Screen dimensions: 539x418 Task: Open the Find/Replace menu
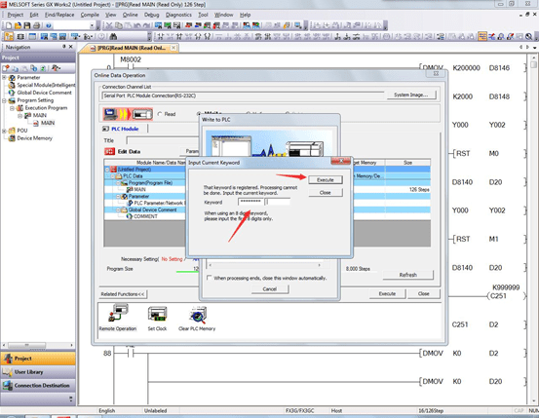(59, 15)
